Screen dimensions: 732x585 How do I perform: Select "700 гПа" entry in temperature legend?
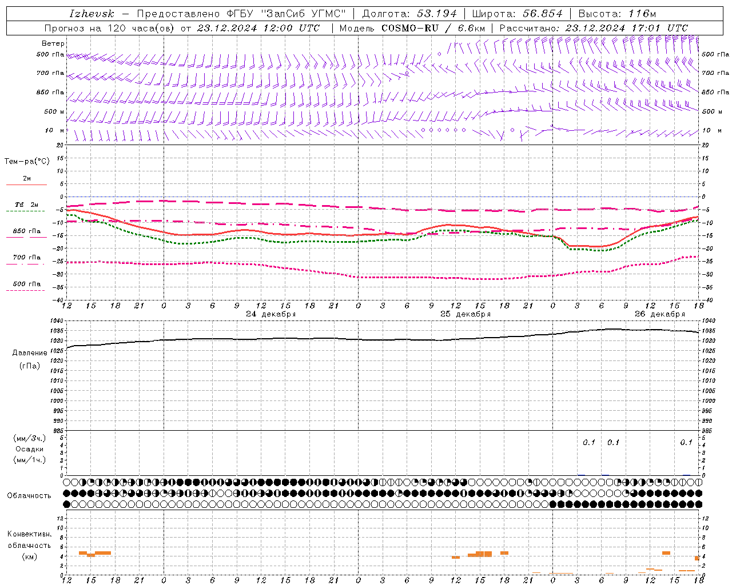coord(27,258)
